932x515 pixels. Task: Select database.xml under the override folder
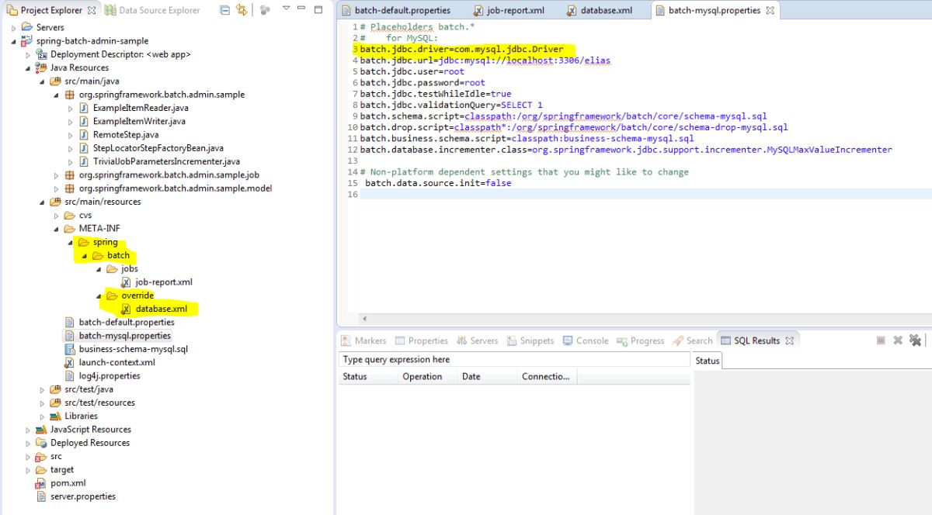tap(161, 309)
